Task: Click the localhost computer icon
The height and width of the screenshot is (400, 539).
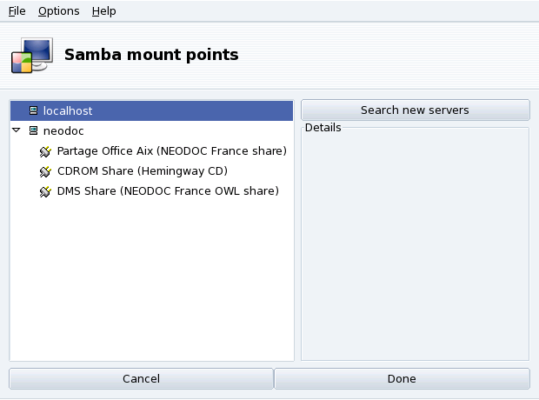Action: tap(33, 110)
